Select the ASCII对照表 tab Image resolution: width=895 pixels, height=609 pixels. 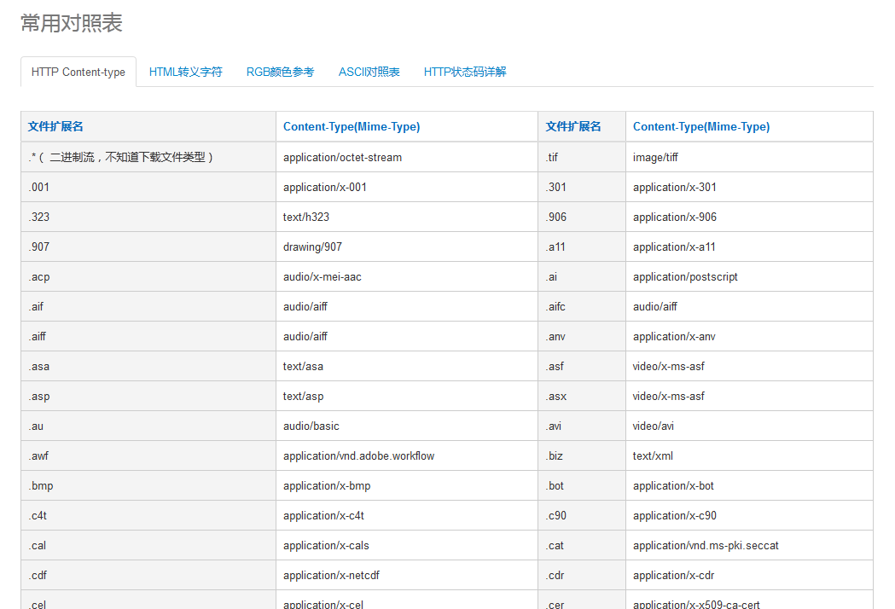tap(369, 72)
